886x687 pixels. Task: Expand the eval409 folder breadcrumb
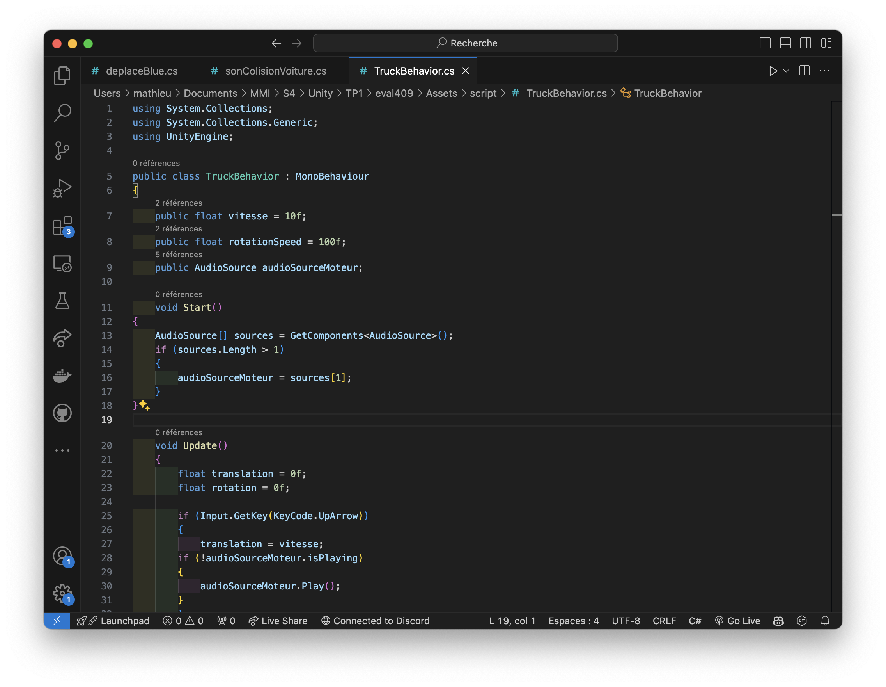tap(394, 93)
